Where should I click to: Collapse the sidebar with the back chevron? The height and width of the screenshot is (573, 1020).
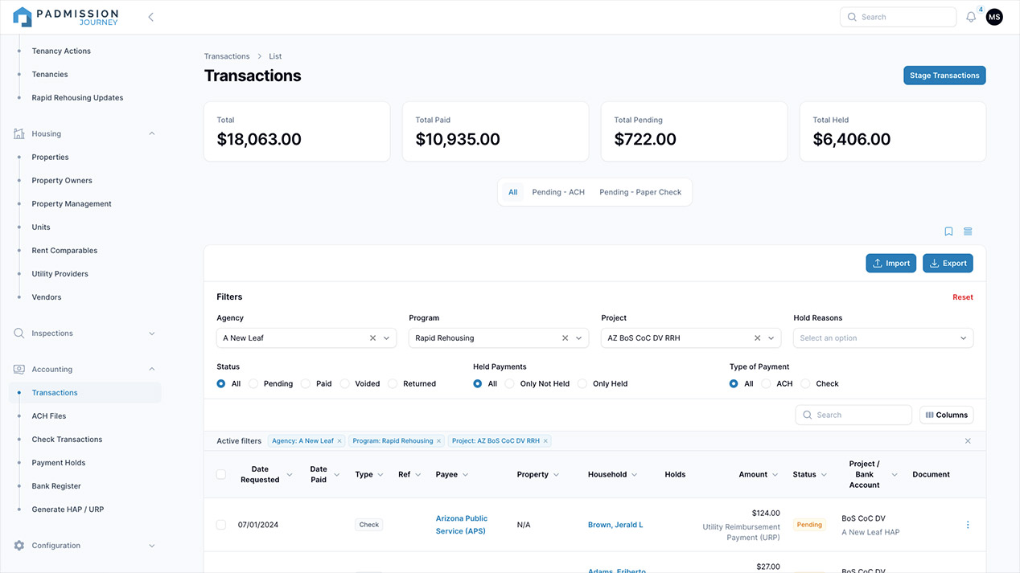pos(150,17)
